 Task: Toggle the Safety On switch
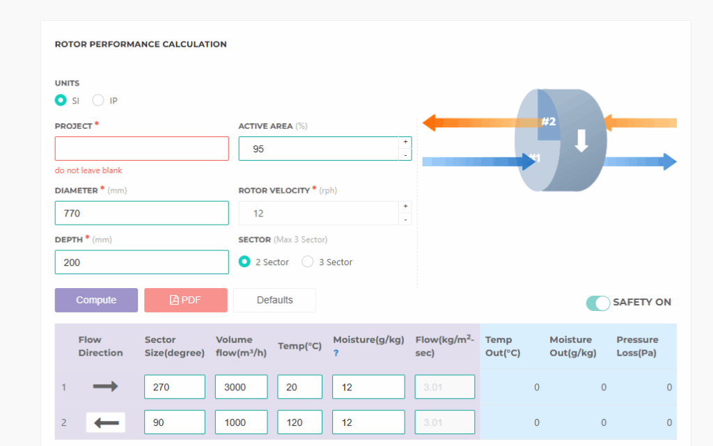tap(597, 303)
